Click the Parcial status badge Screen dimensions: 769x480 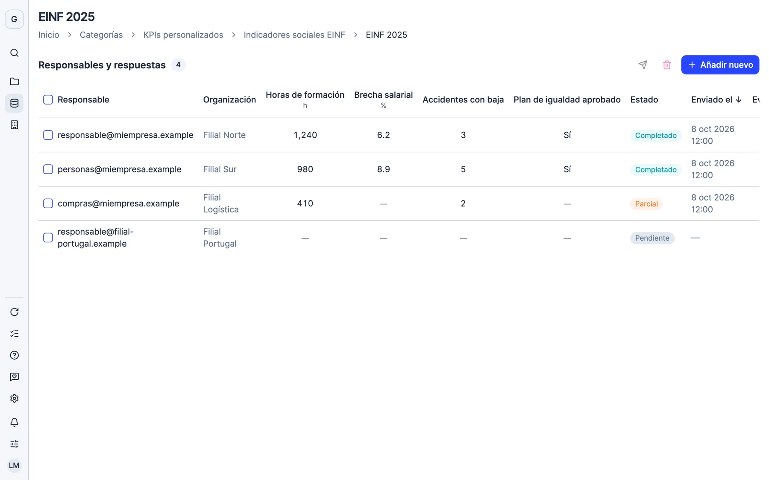(x=646, y=204)
